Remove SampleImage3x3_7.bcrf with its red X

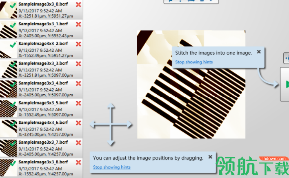click(x=78, y=142)
